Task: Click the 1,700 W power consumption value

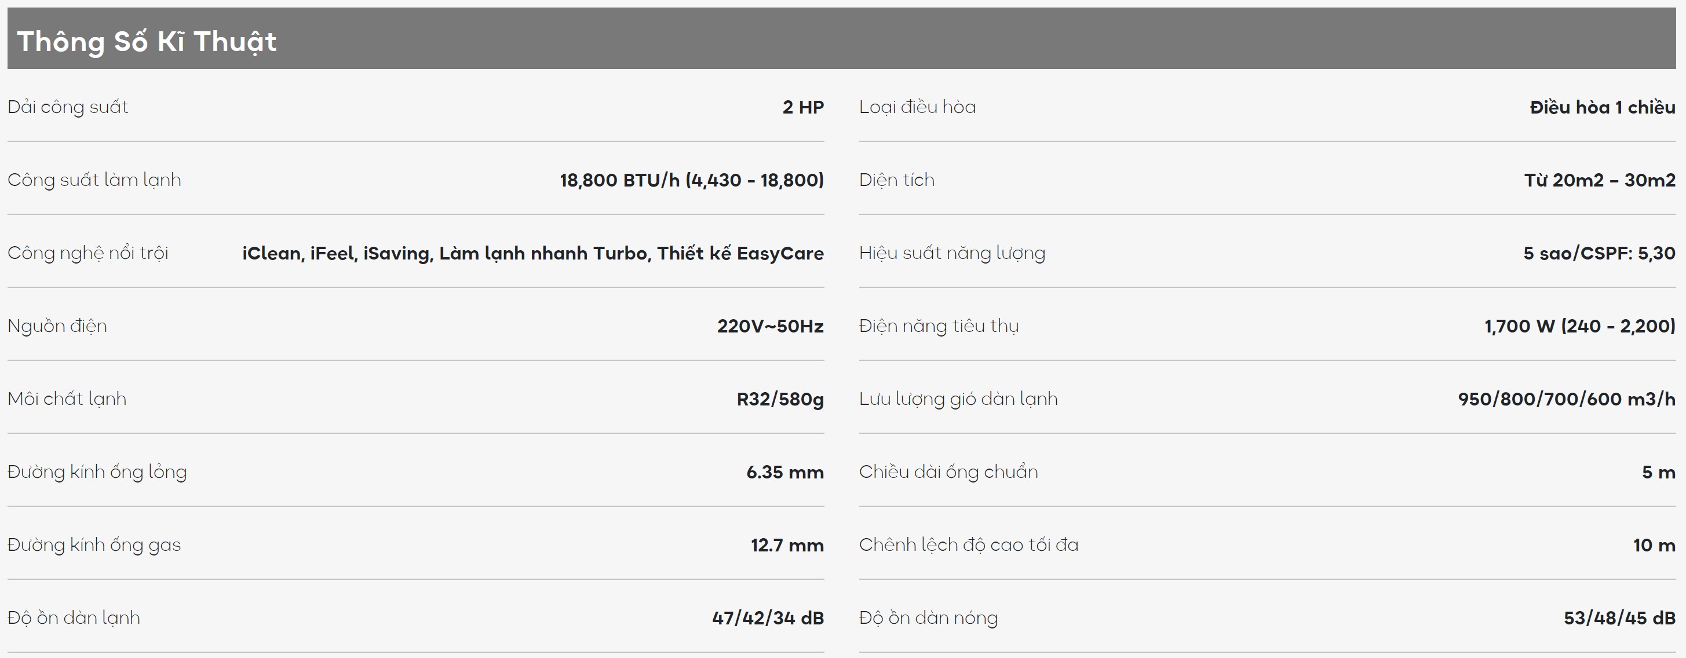Action: 1579,326
